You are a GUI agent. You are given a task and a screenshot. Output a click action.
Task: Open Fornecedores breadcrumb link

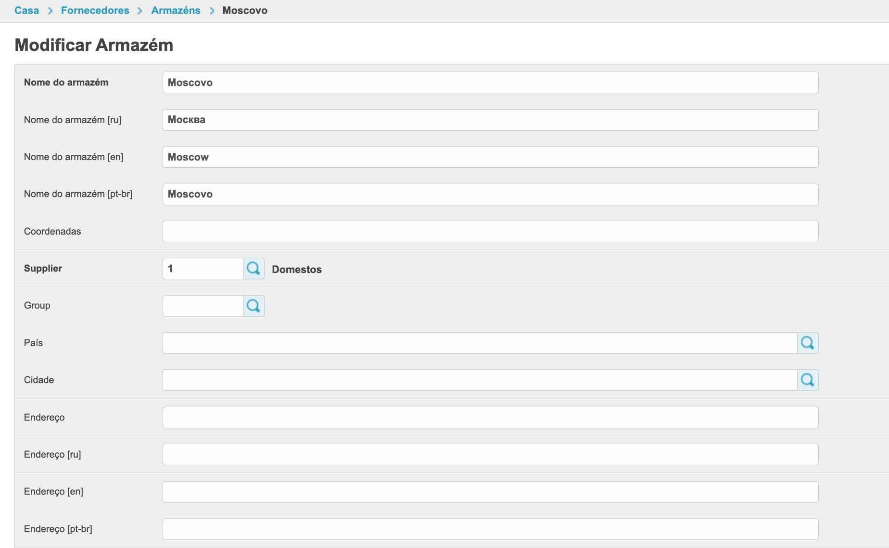click(x=95, y=11)
